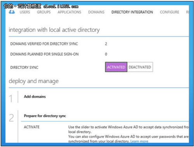Click the verified domains value 2
This screenshot has height=147, width=194.
pos(106,44)
